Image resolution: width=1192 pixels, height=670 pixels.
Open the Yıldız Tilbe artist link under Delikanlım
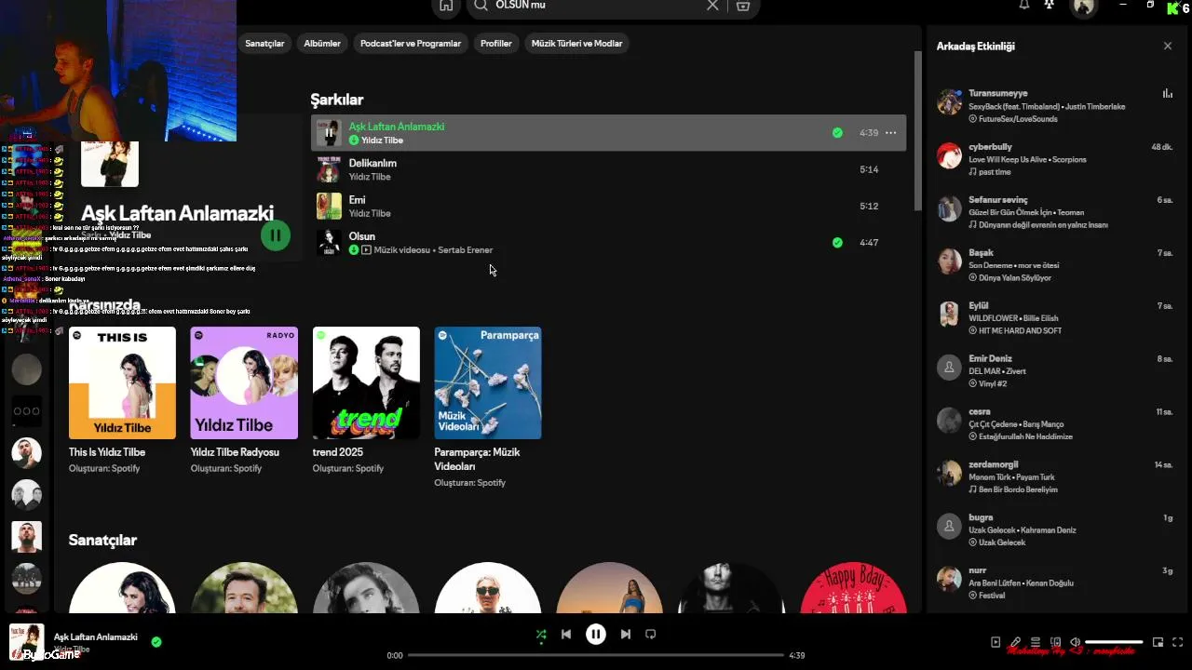[x=370, y=177]
